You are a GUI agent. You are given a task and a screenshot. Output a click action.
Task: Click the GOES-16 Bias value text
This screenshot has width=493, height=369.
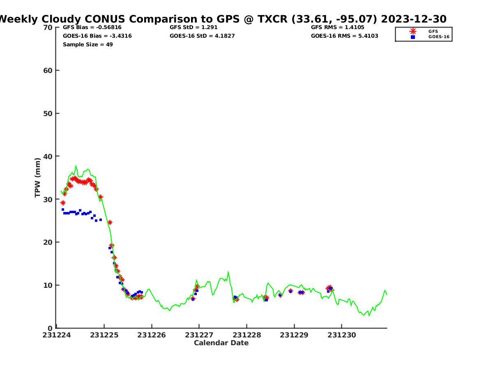[97, 36]
